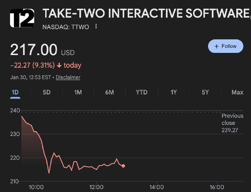Open the three-dot more options menu
Image resolution: width=251 pixels, height=192 pixels.
point(96,27)
